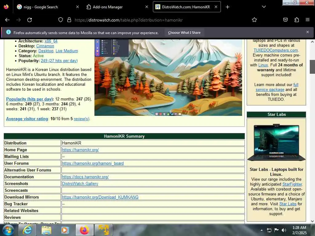Open Popularity (hits per day) link
315x236 pixels.
click(30, 99)
